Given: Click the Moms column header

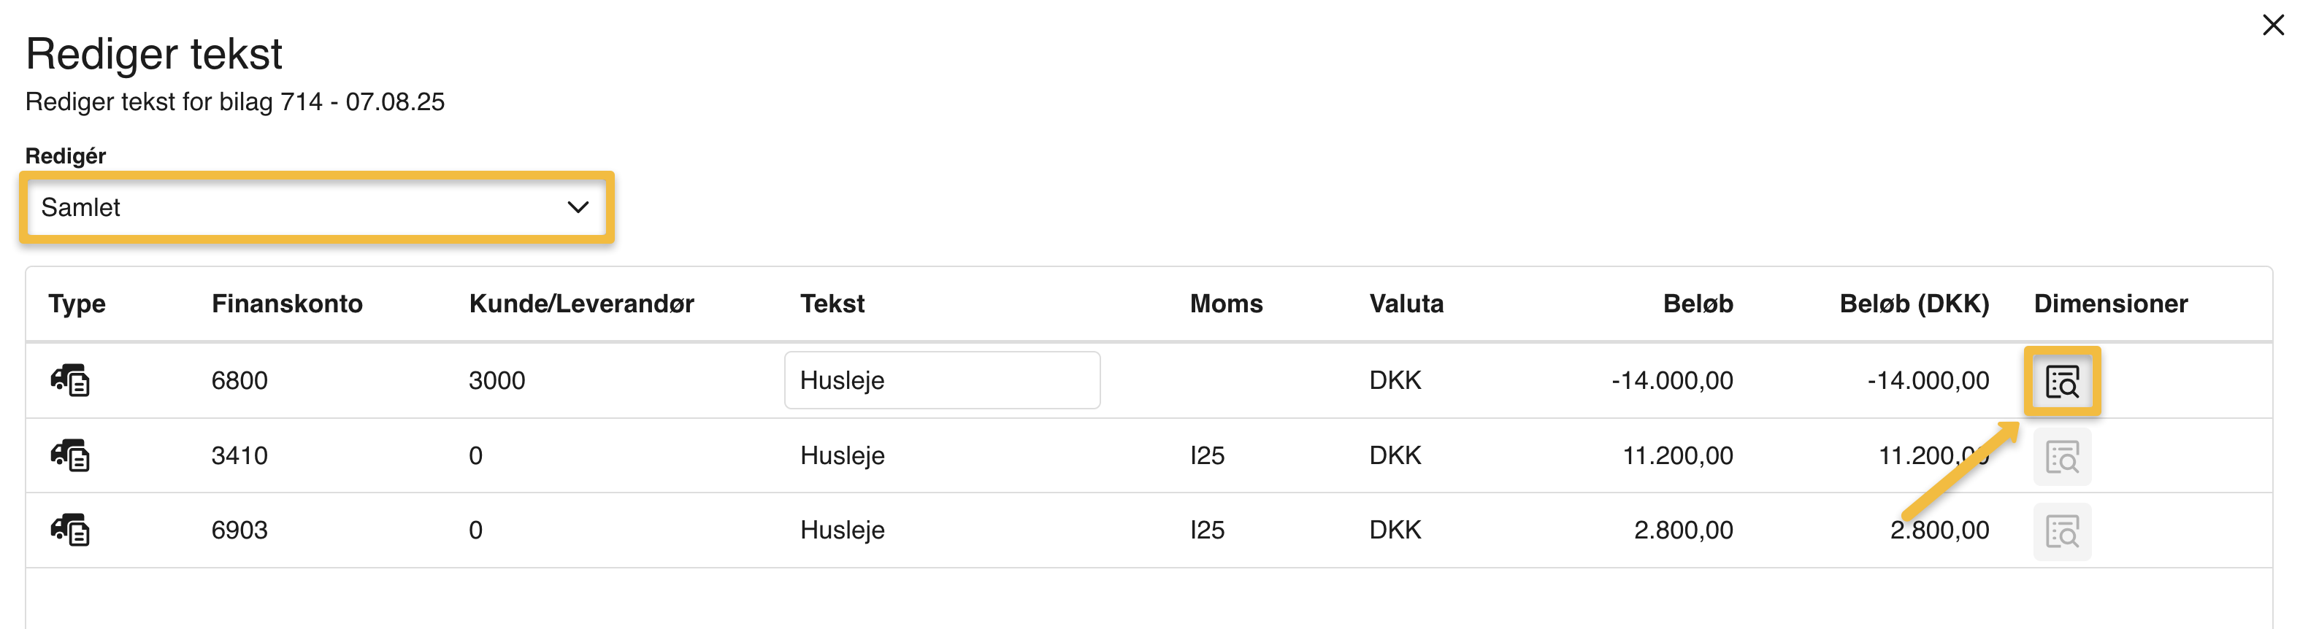Looking at the screenshot, I should pos(1226,304).
